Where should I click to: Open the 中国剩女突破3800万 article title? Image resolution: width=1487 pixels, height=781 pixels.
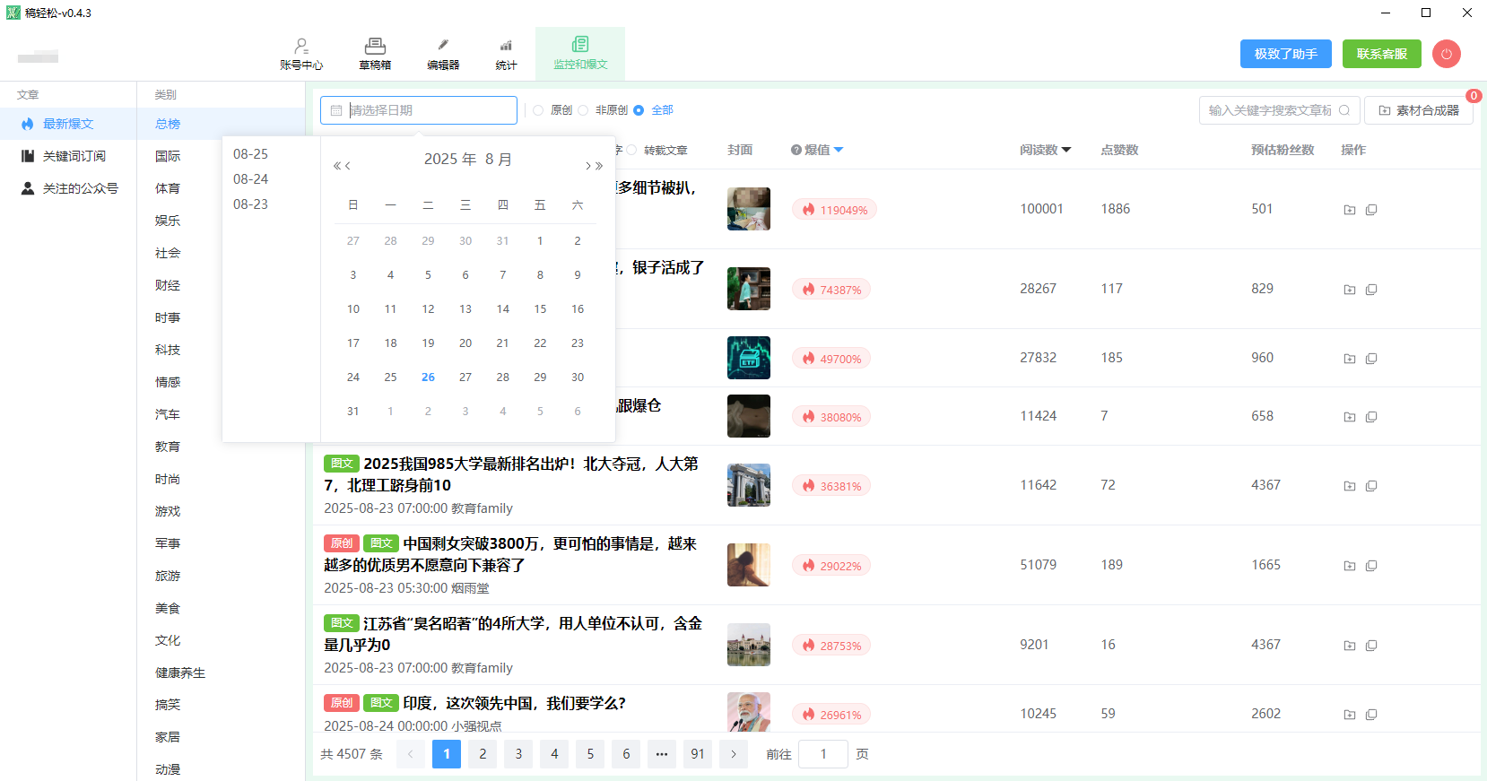[x=510, y=554]
